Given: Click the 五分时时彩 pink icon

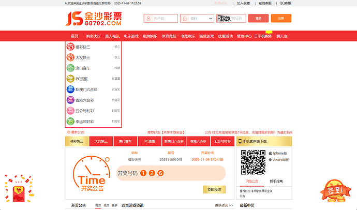Looking at the screenshot, I should [70, 111].
